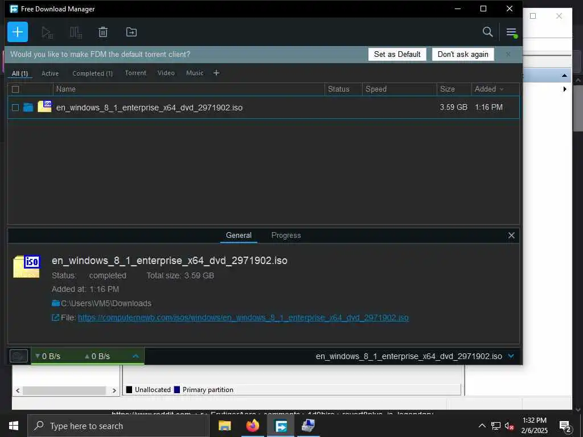Sort by the Status column header
Image resolution: width=583 pixels, height=437 pixels.
tap(343, 89)
